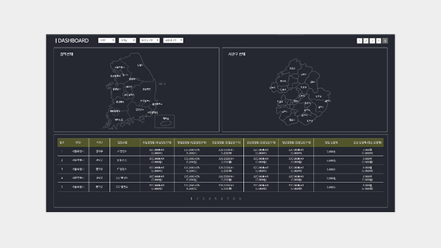Select view button 2 in top-right corner

point(366,41)
